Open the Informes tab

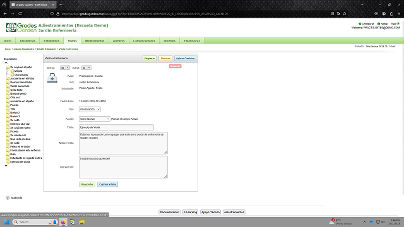[x=169, y=40]
